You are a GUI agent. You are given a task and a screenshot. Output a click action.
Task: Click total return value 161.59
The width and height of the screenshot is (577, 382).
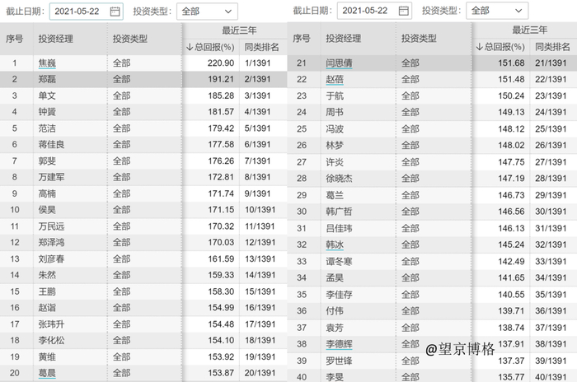pyautogui.click(x=221, y=259)
